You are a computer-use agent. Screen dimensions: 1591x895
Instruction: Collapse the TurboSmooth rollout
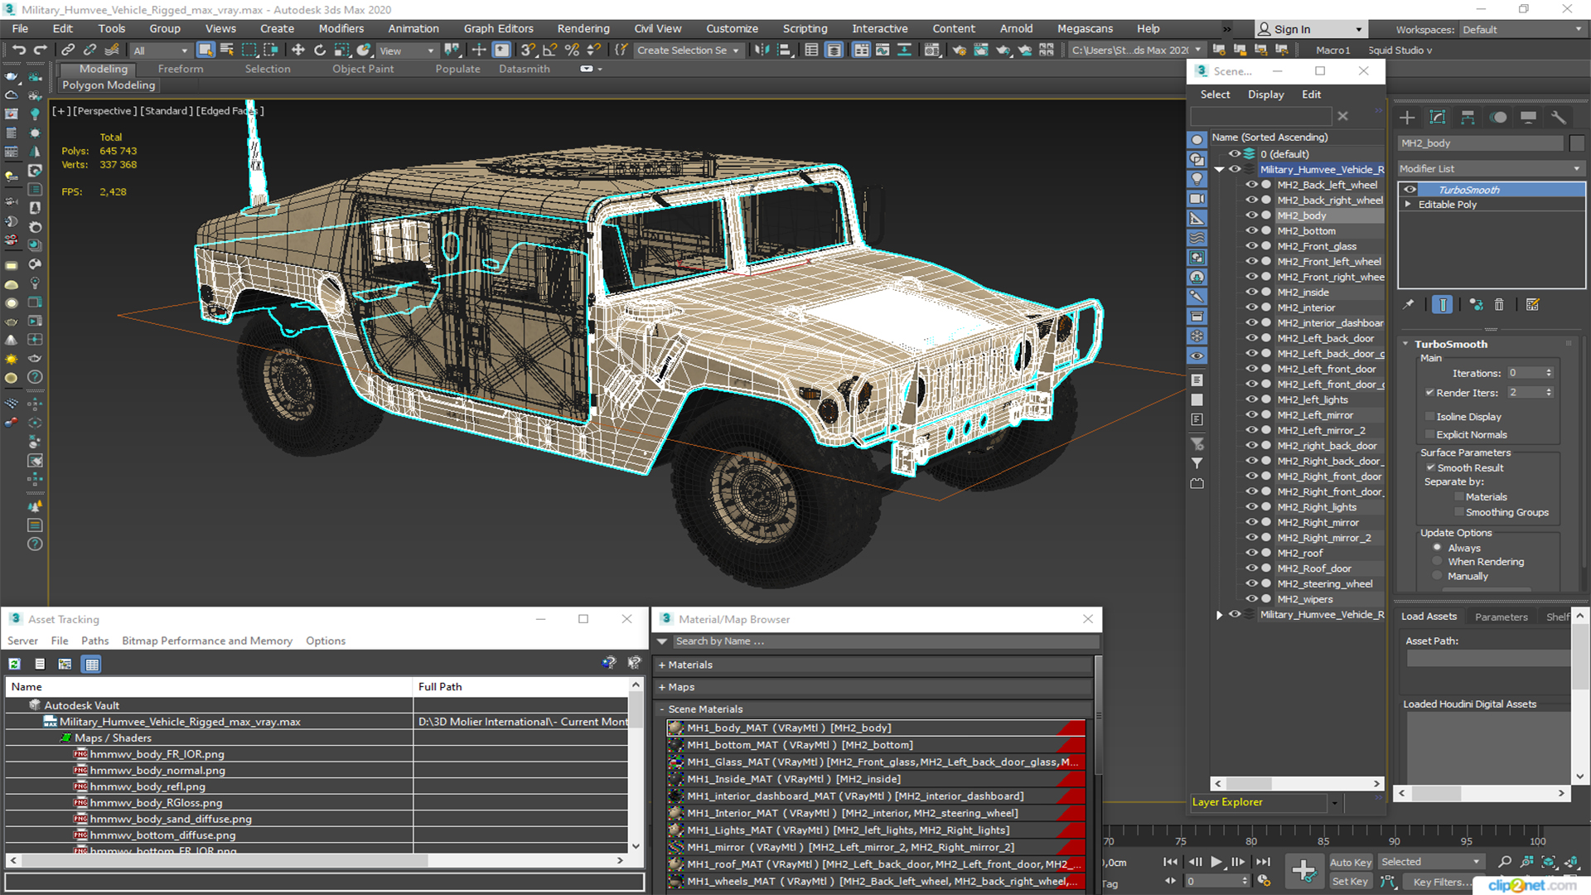(1406, 344)
